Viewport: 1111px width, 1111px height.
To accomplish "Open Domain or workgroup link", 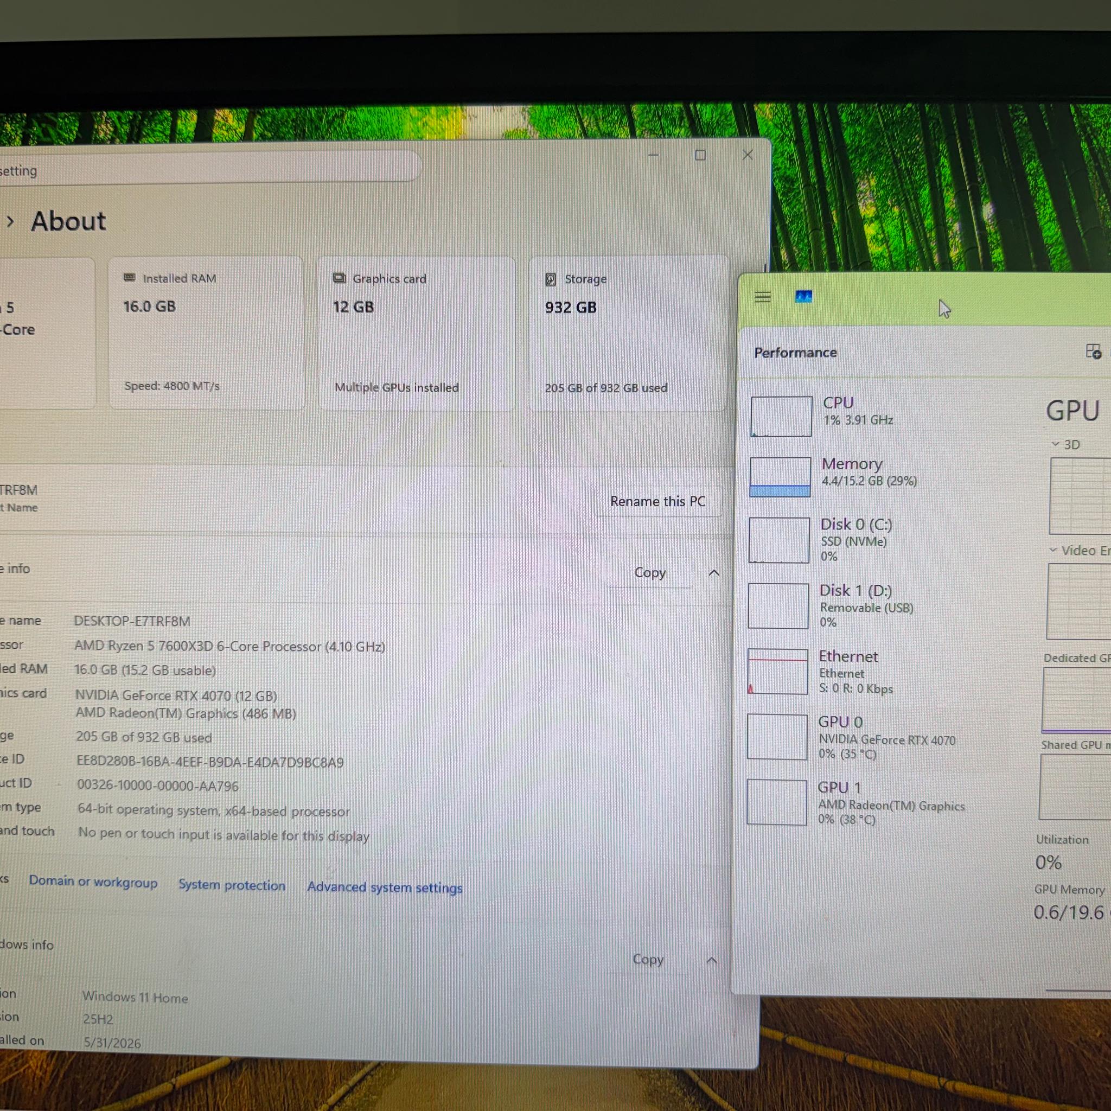I will pyautogui.click(x=93, y=882).
